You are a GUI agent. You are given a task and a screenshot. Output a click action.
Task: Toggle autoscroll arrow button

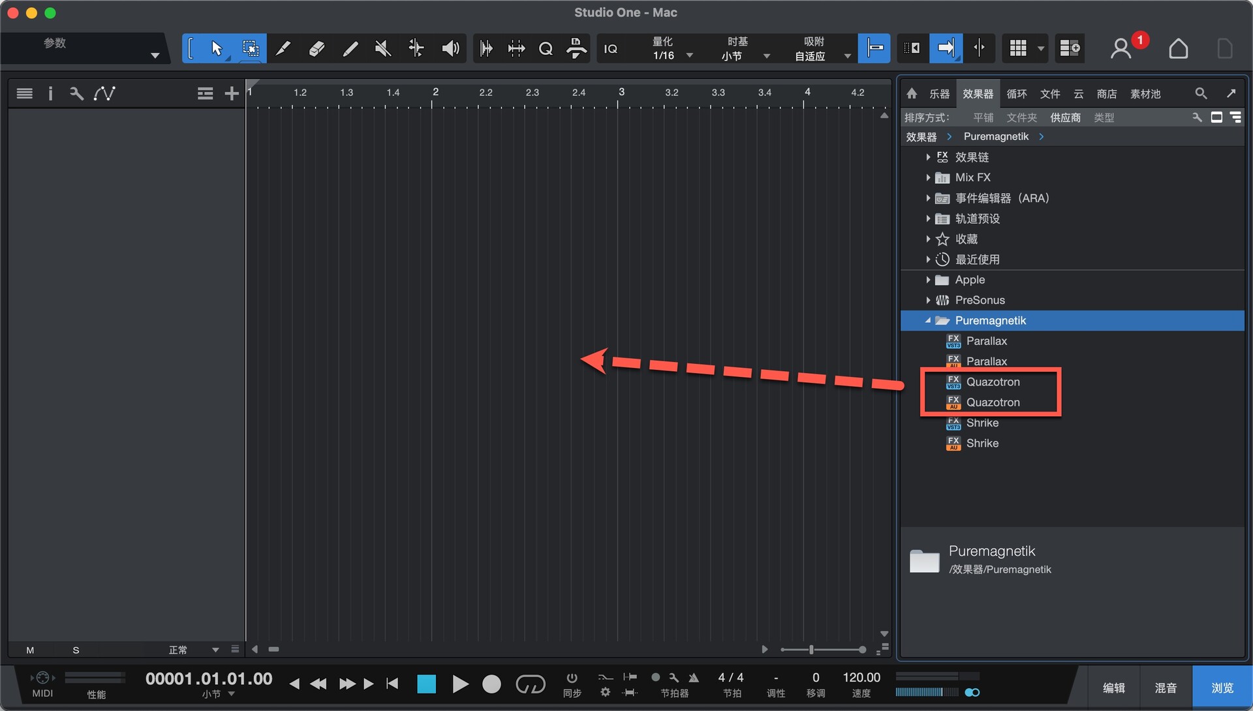point(946,48)
